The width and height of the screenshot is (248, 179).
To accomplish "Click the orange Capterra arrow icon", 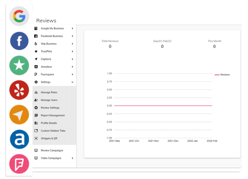I will pos(19,115).
